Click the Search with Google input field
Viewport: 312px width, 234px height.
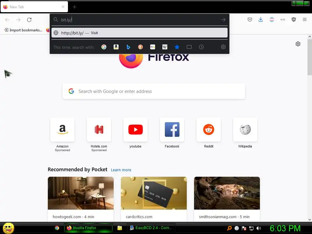click(x=154, y=91)
